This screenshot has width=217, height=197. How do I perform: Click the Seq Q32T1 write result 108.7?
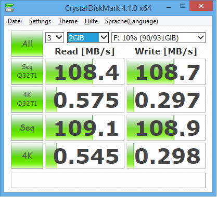coord(166,72)
